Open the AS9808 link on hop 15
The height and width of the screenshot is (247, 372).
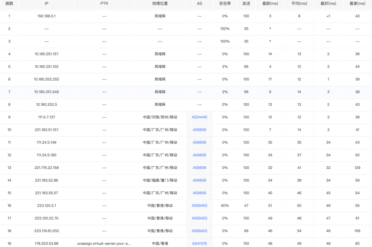(x=199, y=193)
